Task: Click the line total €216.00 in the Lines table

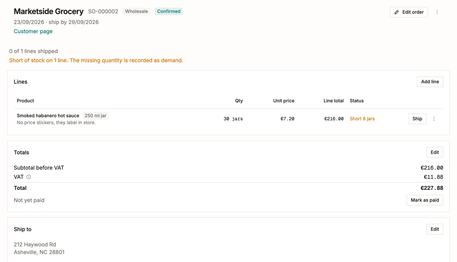Action: [x=334, y=119]
